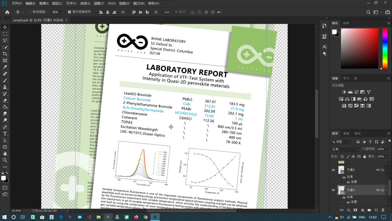Delete layer using the trash icon
The height and width of the screenshot is (221, 392).
(383, 210)
